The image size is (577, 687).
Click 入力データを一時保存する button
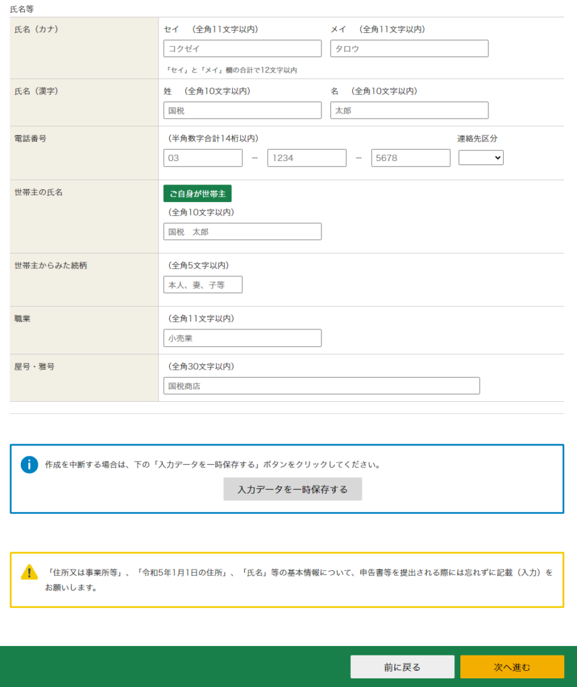tap(293, 489)
